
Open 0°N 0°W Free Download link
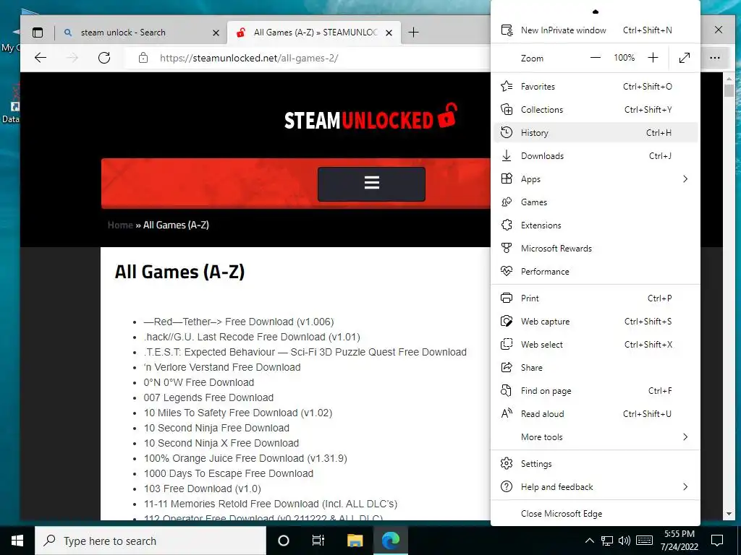coord(198,382)
